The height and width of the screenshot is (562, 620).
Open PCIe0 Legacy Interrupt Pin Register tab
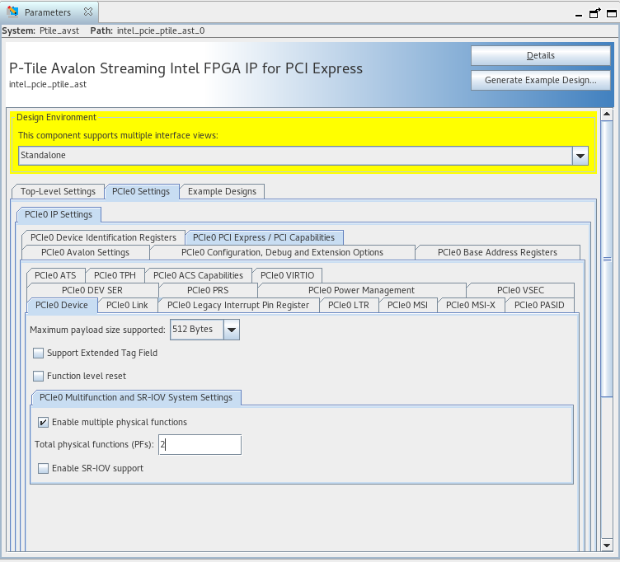238,306
